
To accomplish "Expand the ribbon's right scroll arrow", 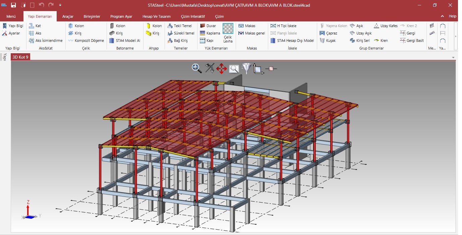I will (456, 36).
